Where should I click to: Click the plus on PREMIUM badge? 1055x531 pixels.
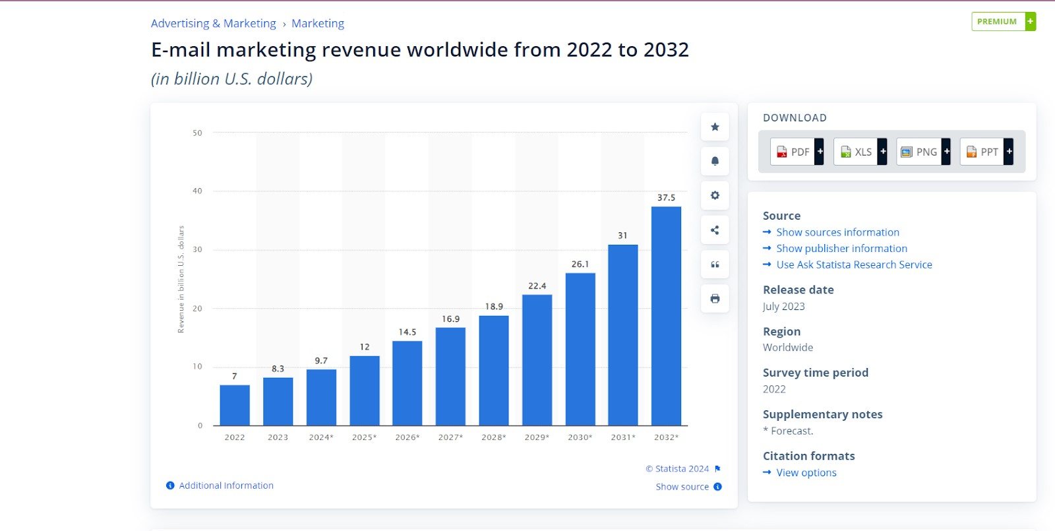[1031, 22]
